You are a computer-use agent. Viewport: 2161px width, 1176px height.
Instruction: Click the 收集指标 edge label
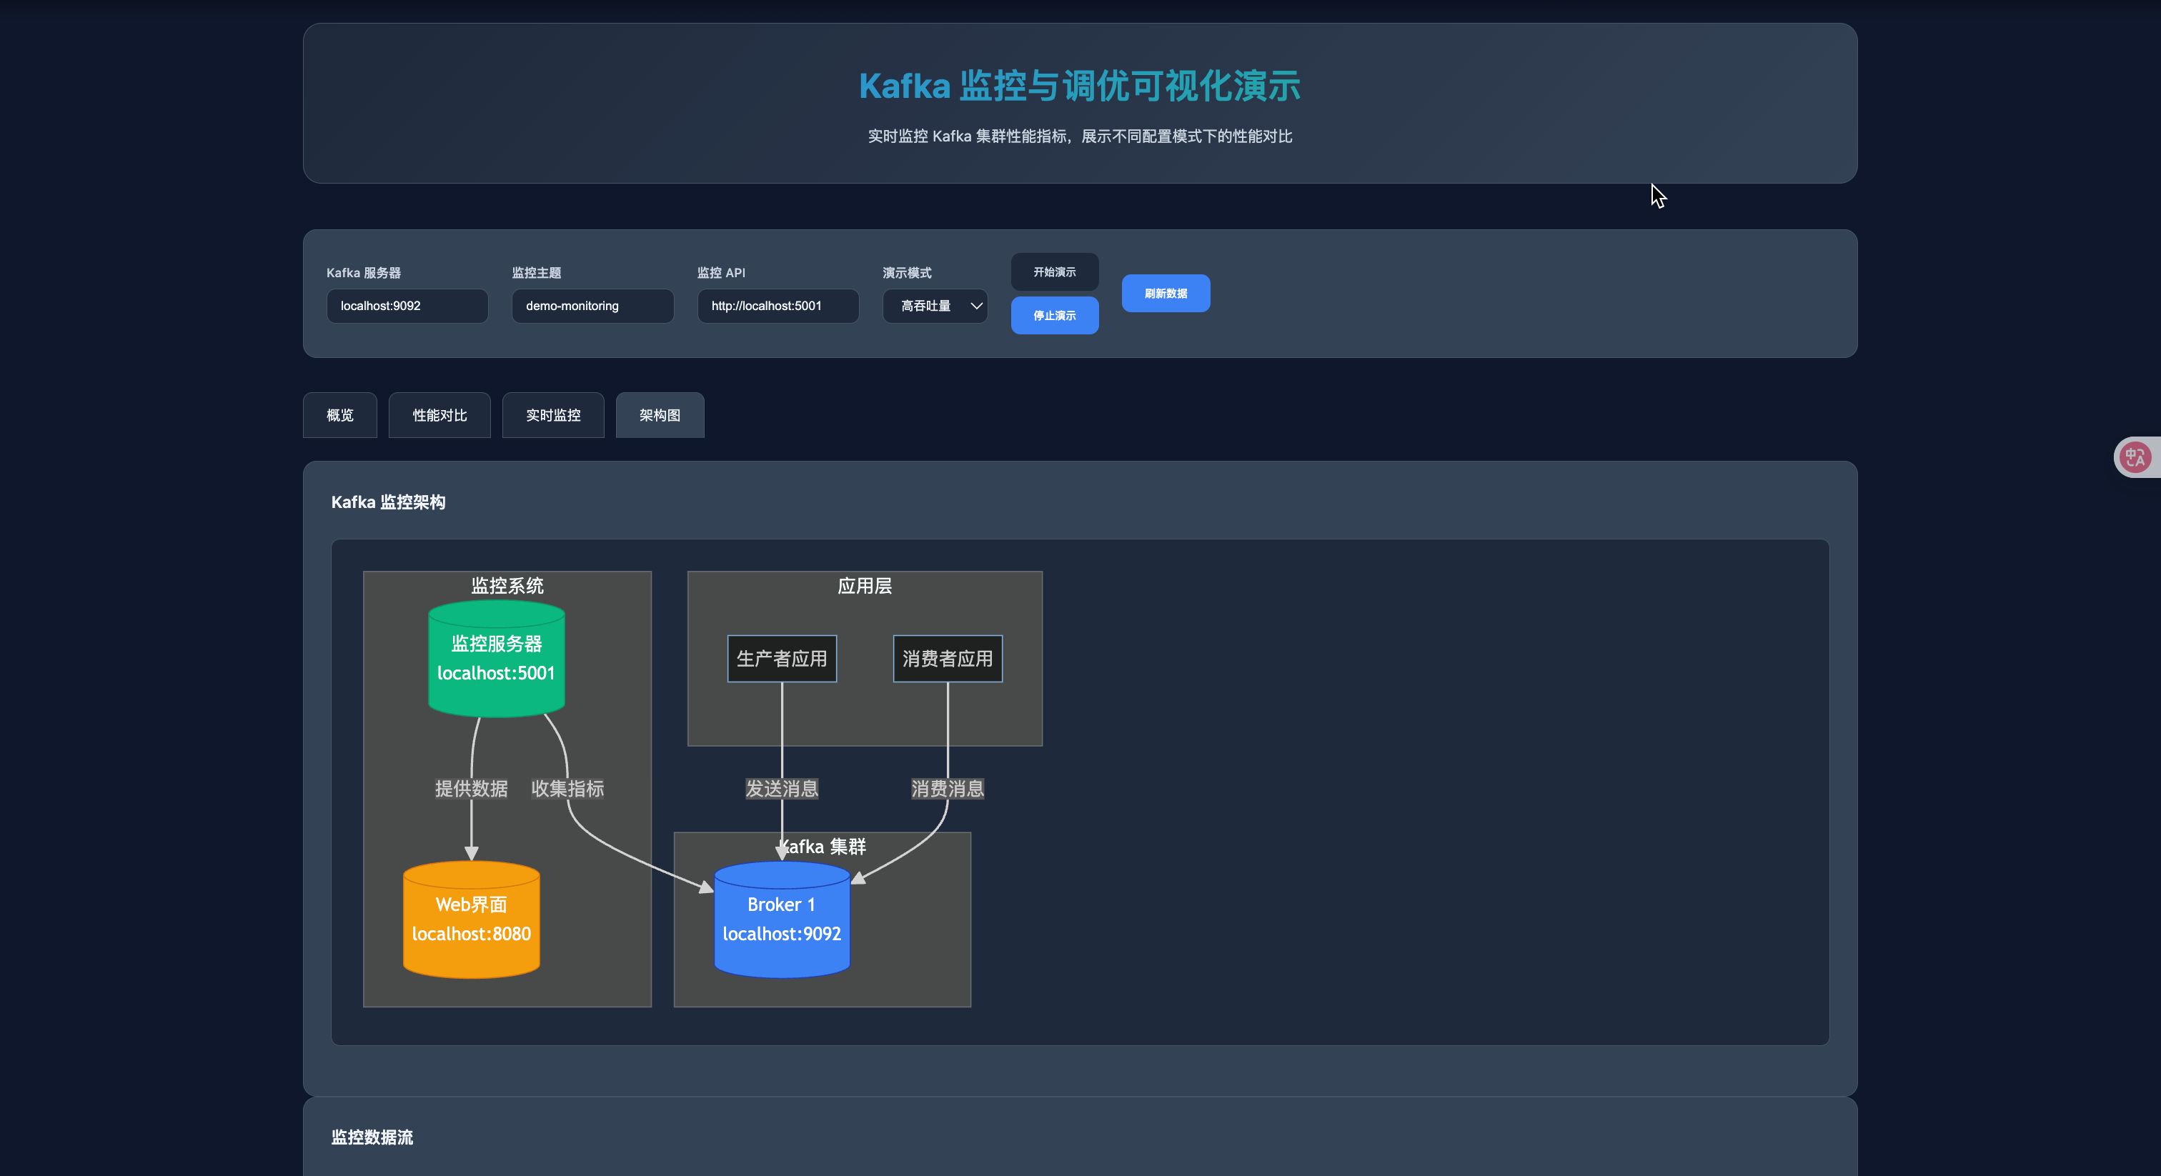coord(568,789)
